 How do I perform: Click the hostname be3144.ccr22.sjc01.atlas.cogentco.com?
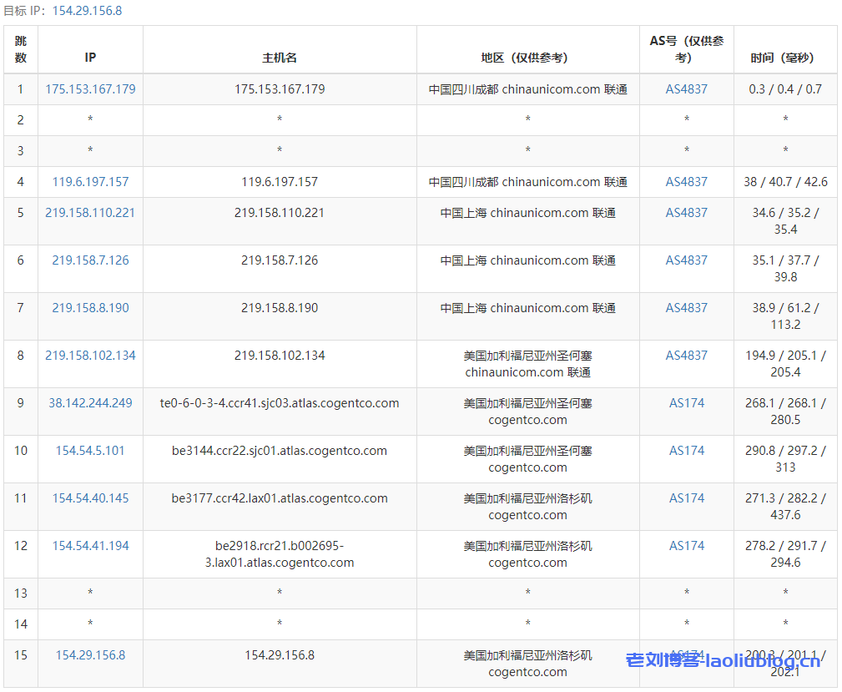279,450
